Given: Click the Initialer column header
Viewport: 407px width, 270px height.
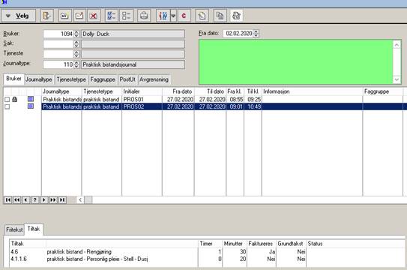Looking at the screenshot, I should 142,91.
